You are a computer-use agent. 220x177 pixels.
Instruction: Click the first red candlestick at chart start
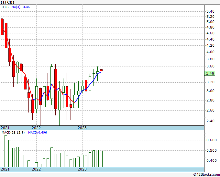tap(2, 27)
